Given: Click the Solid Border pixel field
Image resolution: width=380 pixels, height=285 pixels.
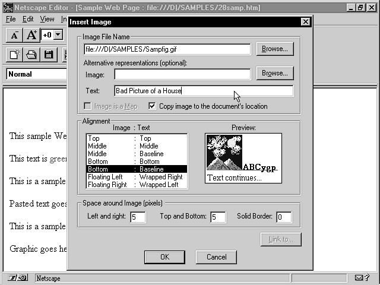Looking at the screenshot, I should click(x=283, y=217).
